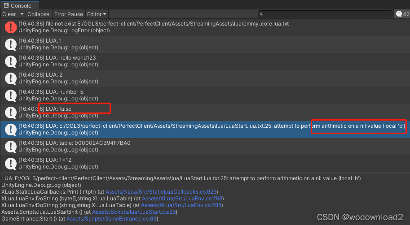Toggle the log messages count filter showing 42
This screenshot has height=225, width=410.
(402, 14)
